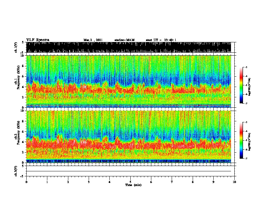
Task: Click the ch.1 frequency axis "8" tick label
Action: 23,66
